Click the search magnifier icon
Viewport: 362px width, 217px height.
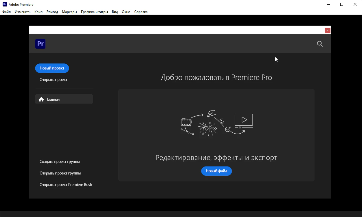[x=320, y=44]
